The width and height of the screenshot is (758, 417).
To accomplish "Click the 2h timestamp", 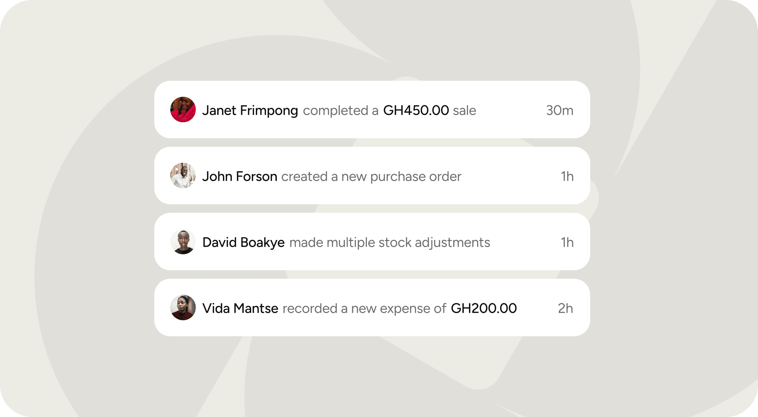I will 565,308.
